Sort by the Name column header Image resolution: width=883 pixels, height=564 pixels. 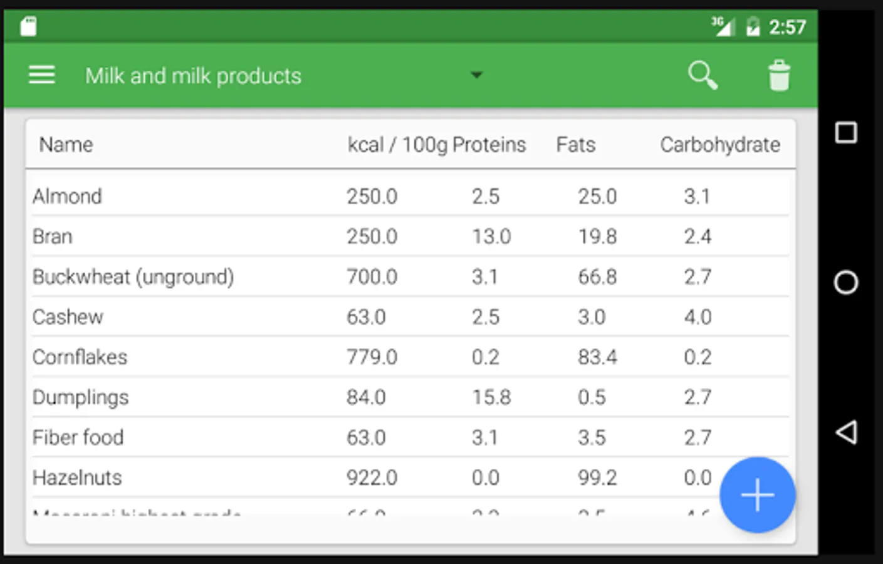(x=66, y=145)
